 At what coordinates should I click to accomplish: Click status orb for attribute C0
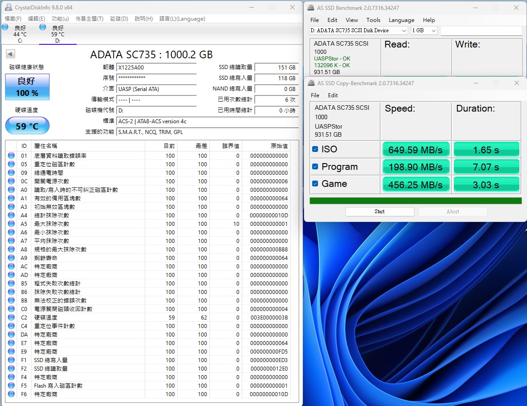click(x=11, y=309)
